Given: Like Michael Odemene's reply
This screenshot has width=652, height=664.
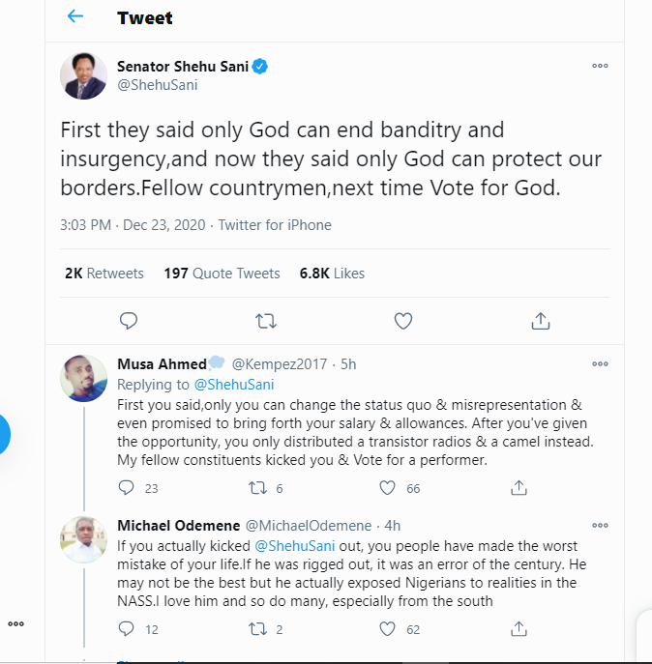Looking at the screenshot, I should click(388, 629).
